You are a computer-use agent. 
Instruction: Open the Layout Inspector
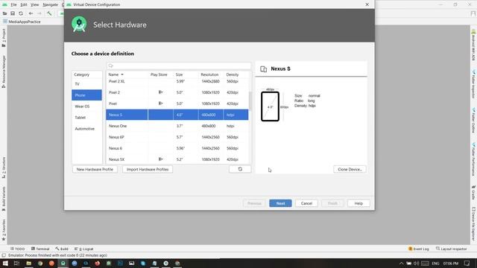pyautogui.click(x=451, y=249)
